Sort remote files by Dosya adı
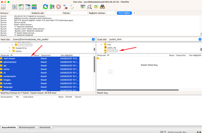 point(123,55)
